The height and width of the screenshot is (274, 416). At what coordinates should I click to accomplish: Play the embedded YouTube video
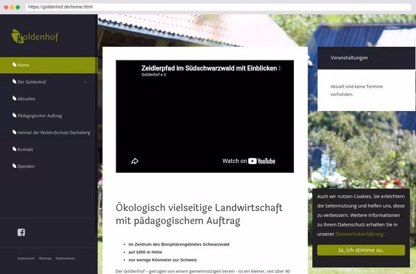point(204,116)
